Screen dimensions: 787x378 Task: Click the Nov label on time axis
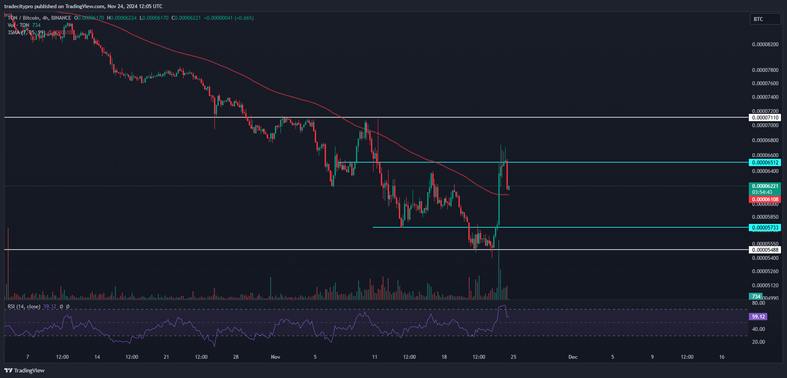pos(275,357)
